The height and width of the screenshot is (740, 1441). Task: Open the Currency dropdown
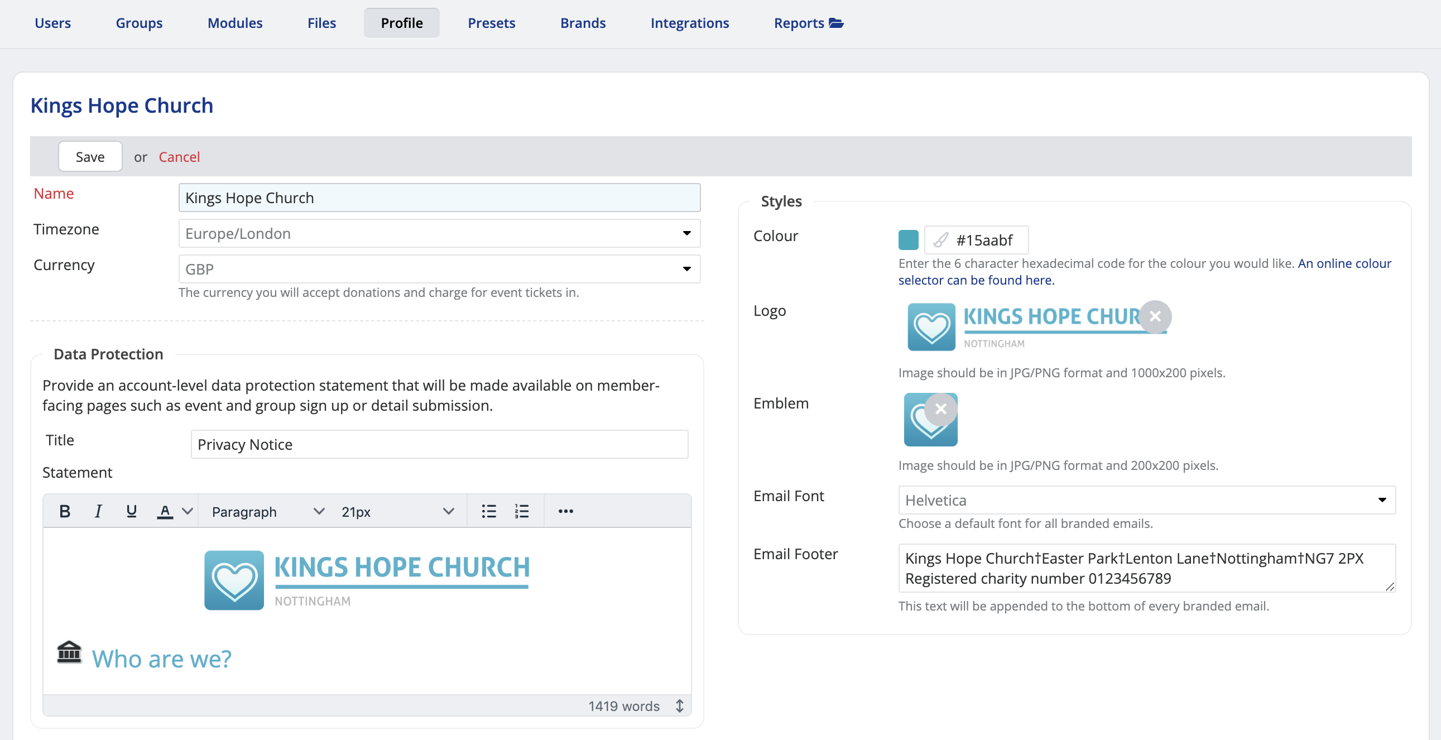686,268
